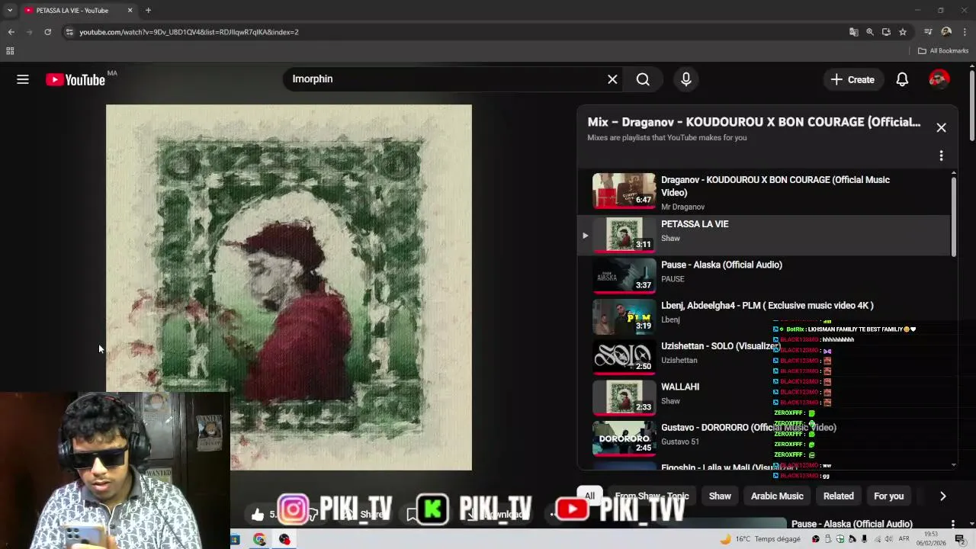Open options for Pause - Alaska recommendation
This screenshot has height=549, width=976.
pos(952,524)
